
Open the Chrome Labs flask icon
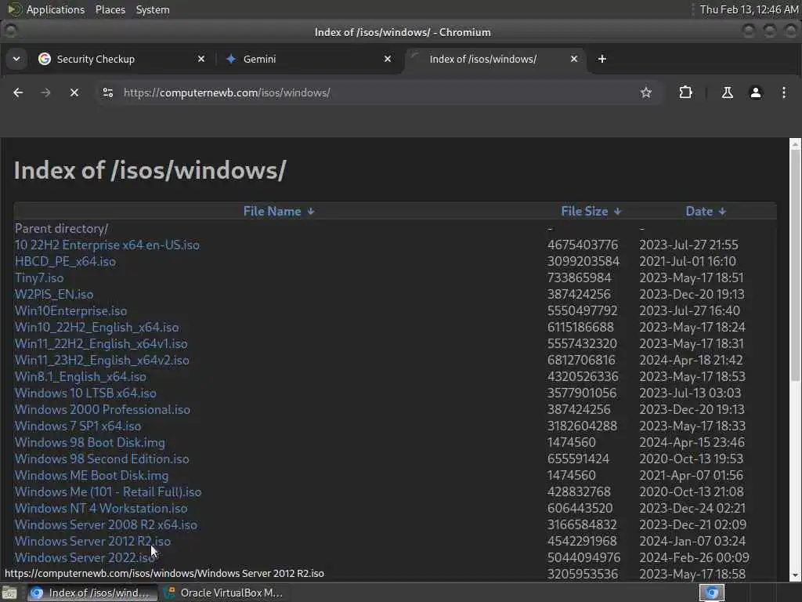click(x=727, y=92)
